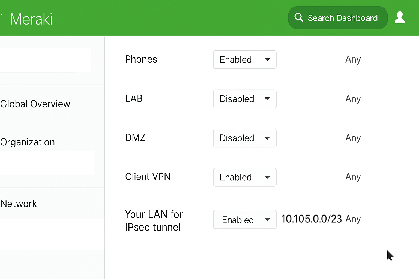The height and width of the screenshot is (279, 419).
Task: Open the Client VPN Enabled dropdown
Action: point(245,177)
